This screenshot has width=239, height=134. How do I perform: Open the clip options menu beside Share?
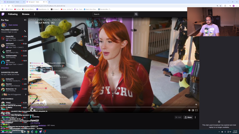tap(195, 117)
